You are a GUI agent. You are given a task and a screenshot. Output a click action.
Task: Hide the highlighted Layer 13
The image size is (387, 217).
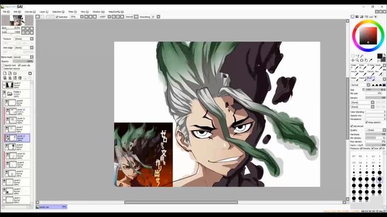click(x=7, y=136)
